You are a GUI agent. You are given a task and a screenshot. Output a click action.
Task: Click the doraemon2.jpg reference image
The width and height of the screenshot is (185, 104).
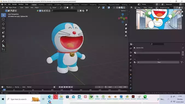tap(159, 19)
